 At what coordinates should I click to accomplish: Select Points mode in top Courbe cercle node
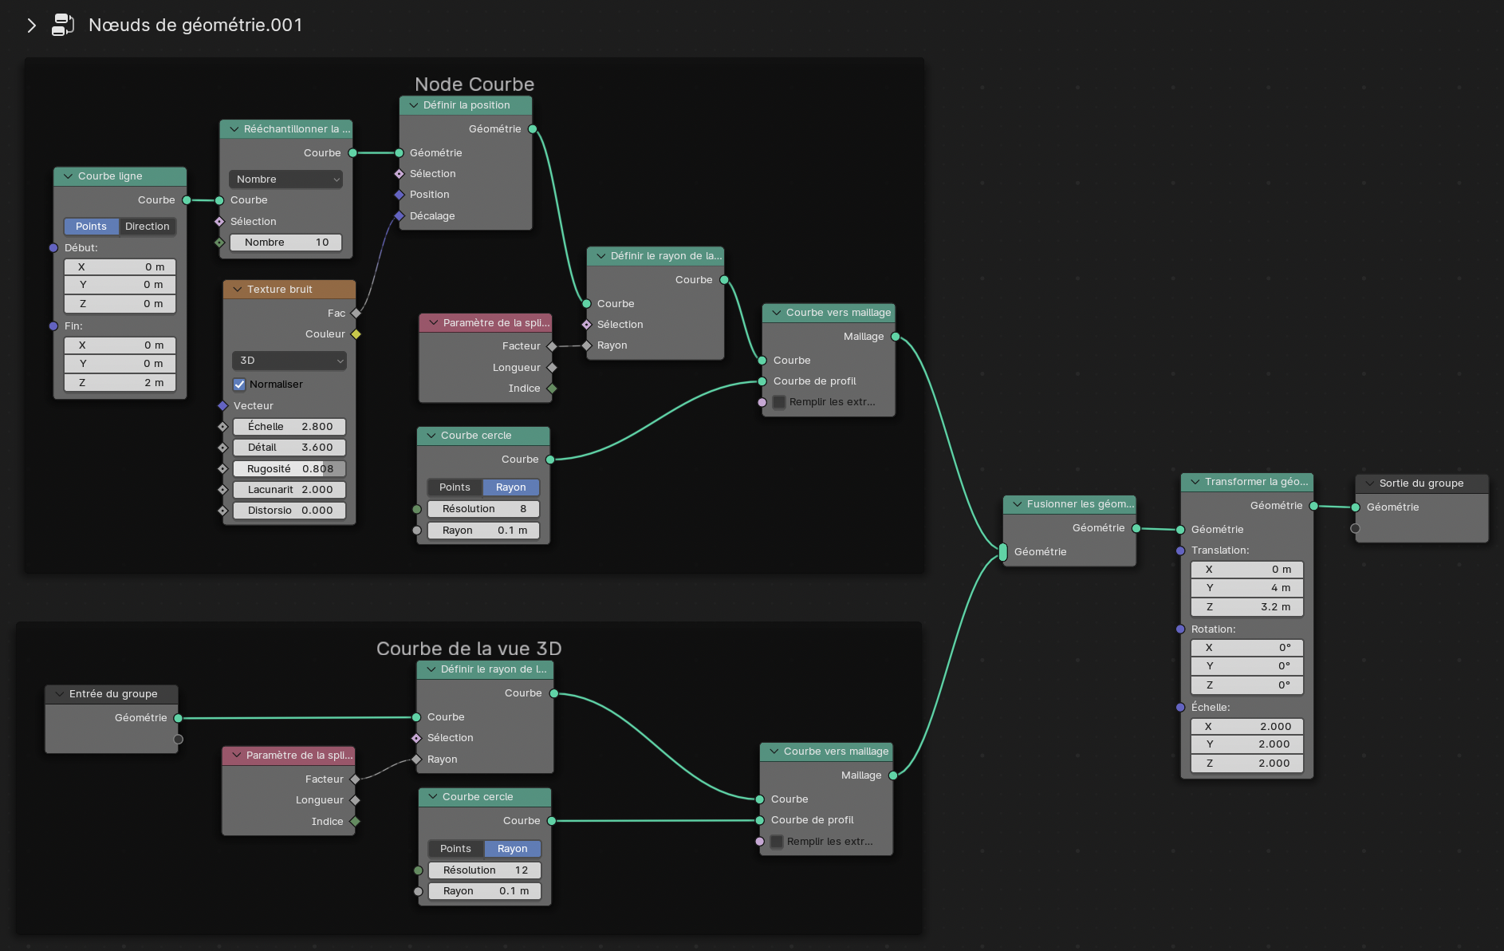(x=455, y=487)
